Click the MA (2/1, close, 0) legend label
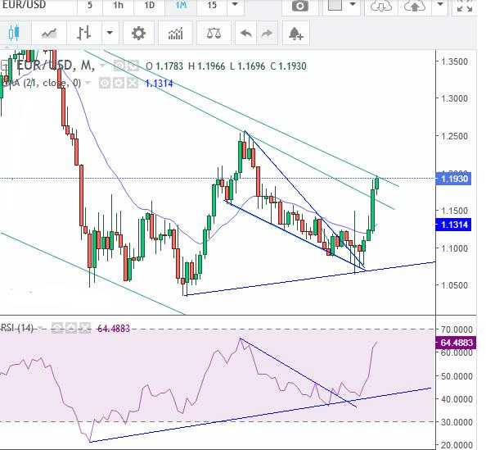The width and height of the screenshot is (486, 450). (x=42, y=83)
